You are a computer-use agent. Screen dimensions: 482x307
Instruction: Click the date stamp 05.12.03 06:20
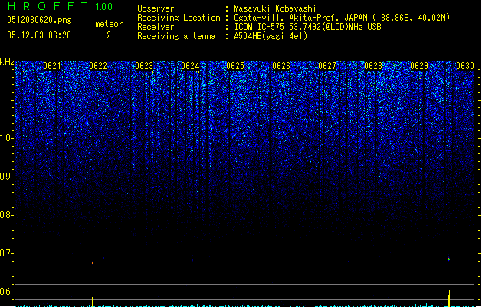click(x=39, y=35)
